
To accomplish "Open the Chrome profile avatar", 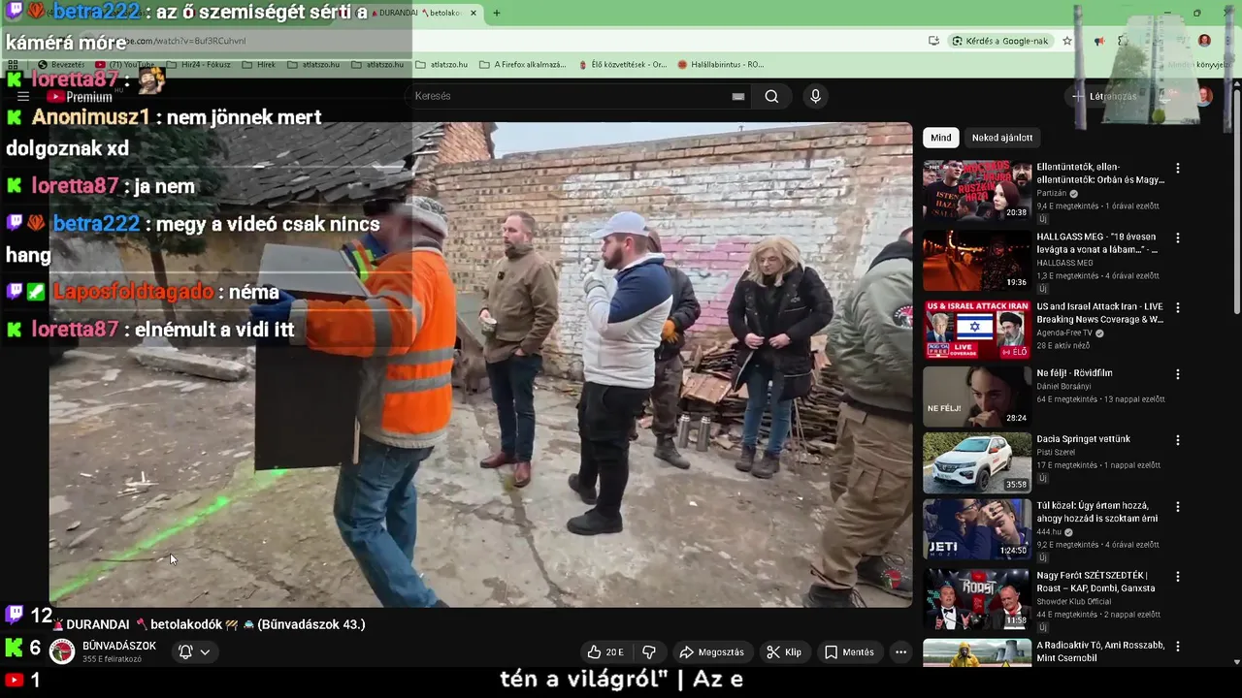I will pyautogui.click(x=1204, y=41).
